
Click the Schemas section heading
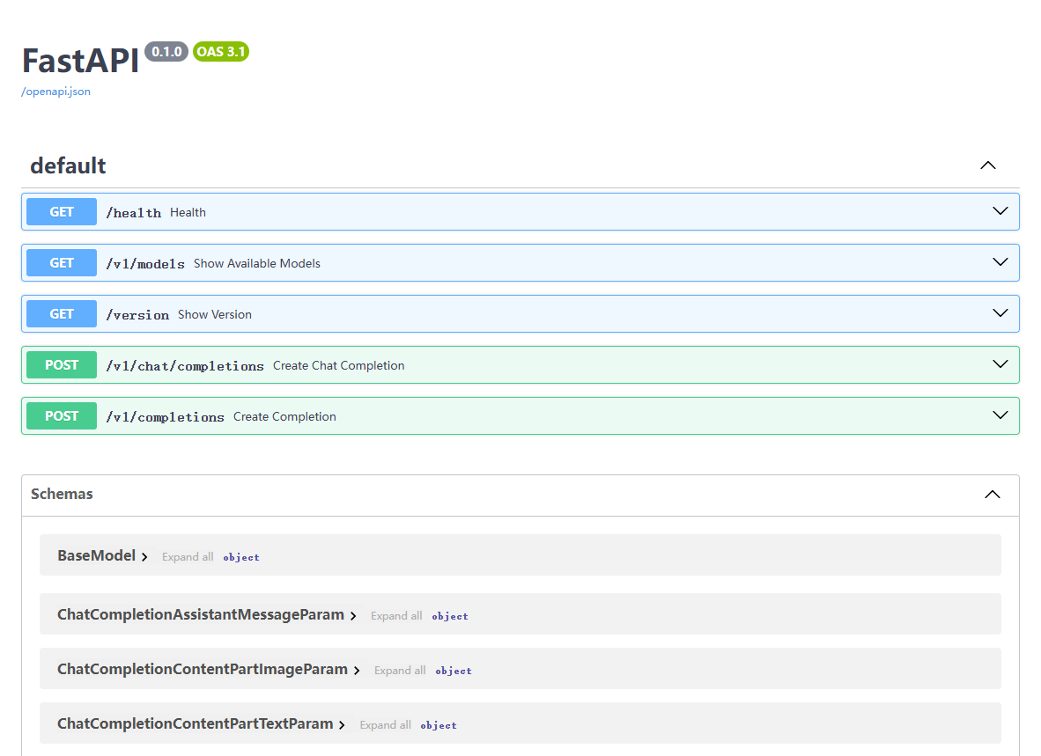[x=62, y=494]
